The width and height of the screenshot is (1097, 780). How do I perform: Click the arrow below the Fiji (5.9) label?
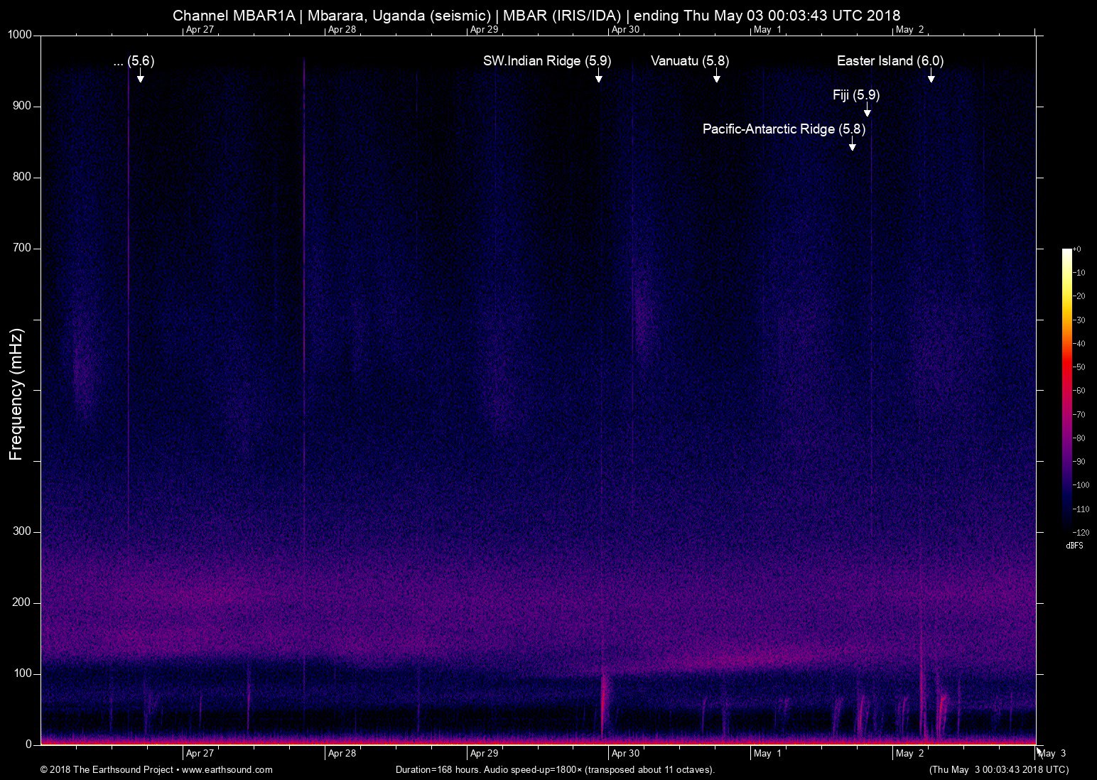(x=867, y=111)
